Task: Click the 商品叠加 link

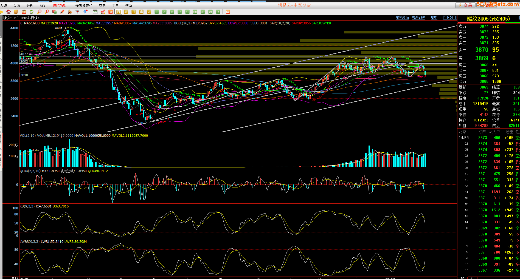Action: [402, 18]
